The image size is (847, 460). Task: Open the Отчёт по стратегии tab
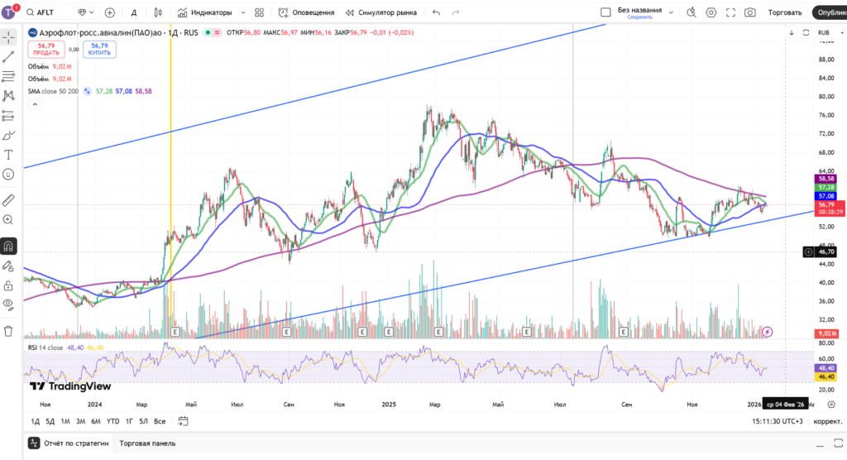(69, 443)
